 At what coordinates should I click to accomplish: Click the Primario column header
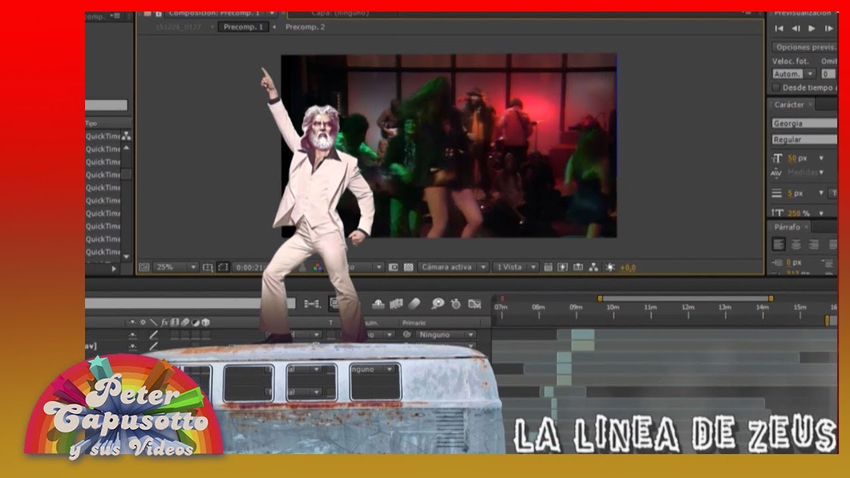click(x=414, y=322)
